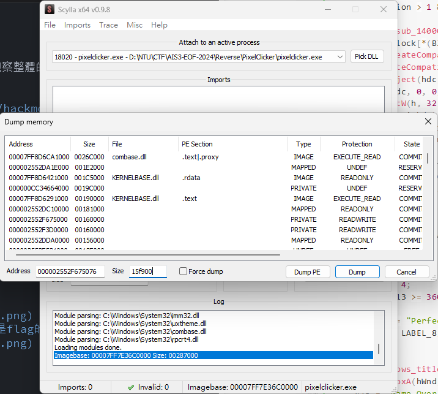Image resolution: width=438 pixels, height=394 pixels.
Task: Click green checkmark icon beside Invalid count
Action: coord(130,387)
